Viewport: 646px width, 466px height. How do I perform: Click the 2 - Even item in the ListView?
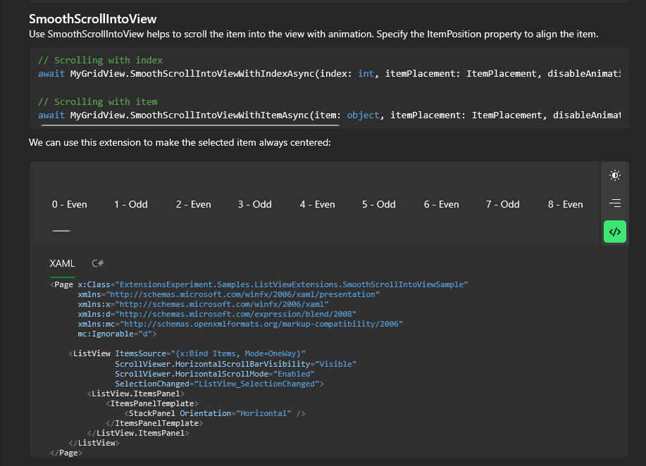click(193, 204)
